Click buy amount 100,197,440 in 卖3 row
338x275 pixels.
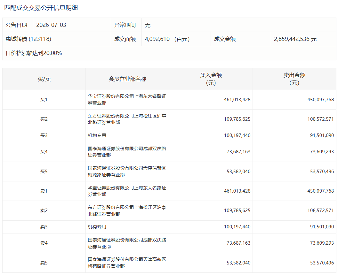point(237,227)
